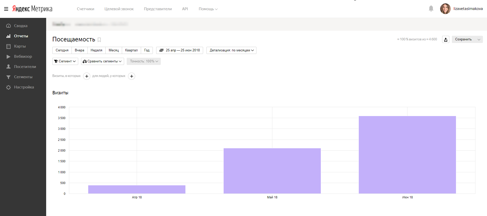Viewport: 487px width, 216px height.
Task: Click the Июн 18 bar in chart
Action: pyautogui.click(x=407, y=155)
